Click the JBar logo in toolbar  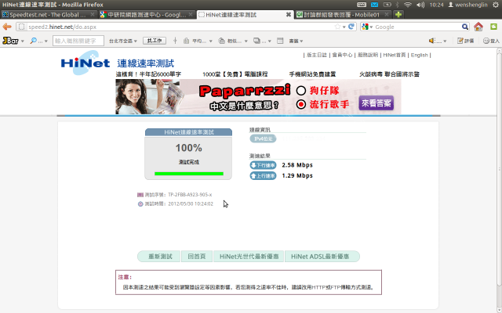point(10,41)
